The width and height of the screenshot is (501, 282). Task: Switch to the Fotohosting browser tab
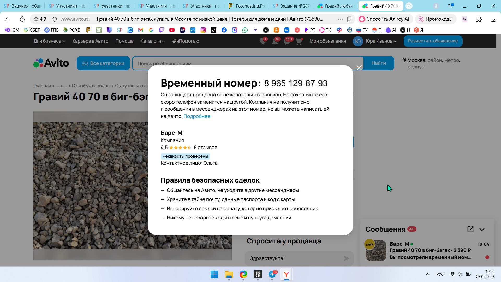(x=247, y=6)
